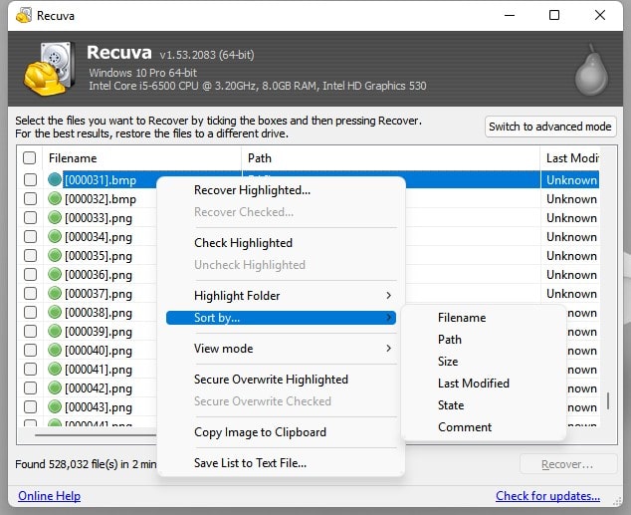Image resolution: width=631 pixels, height=515 pixels.
Task: Sort by Size in submenu
Action: coord(483,362)
